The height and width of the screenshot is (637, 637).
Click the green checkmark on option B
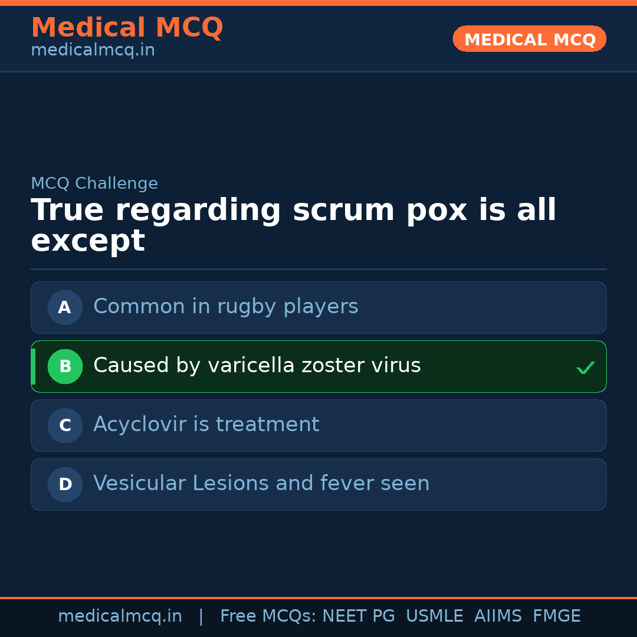tap(585, 368)
